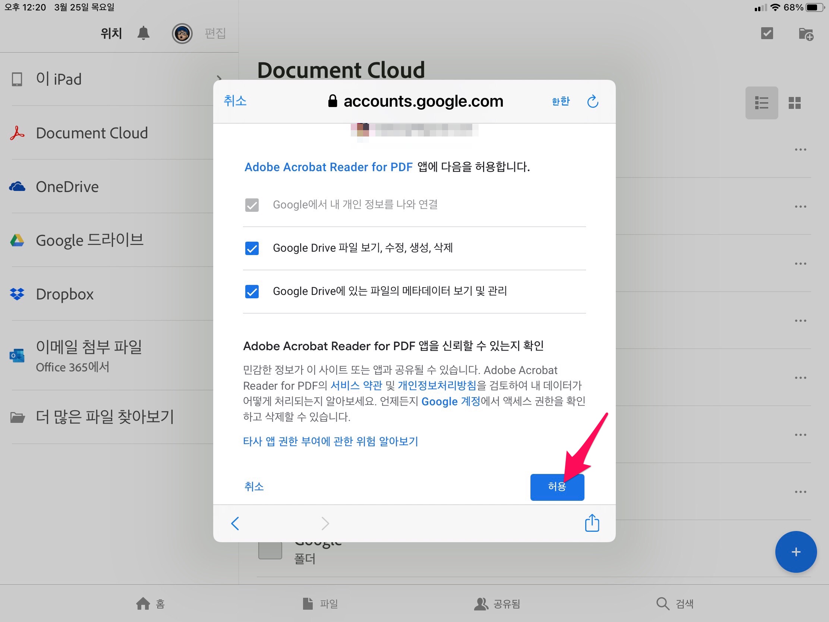The height and width of the screenshot is (622, 829).
Task: Open the 검색 tab
Action: (675, 604)
